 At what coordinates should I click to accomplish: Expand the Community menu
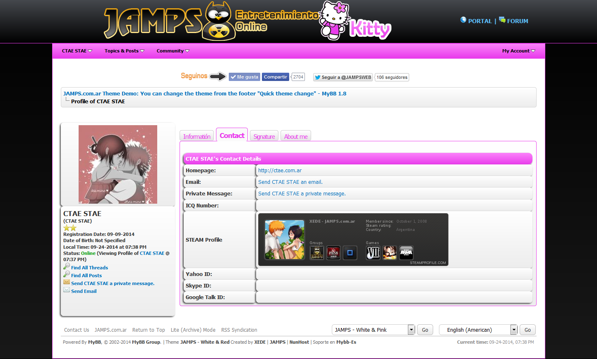tap(173, 51)
